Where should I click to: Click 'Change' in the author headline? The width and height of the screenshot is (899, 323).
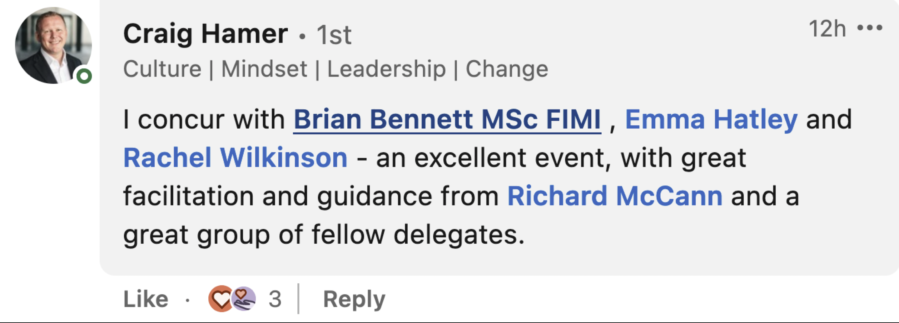507,69
